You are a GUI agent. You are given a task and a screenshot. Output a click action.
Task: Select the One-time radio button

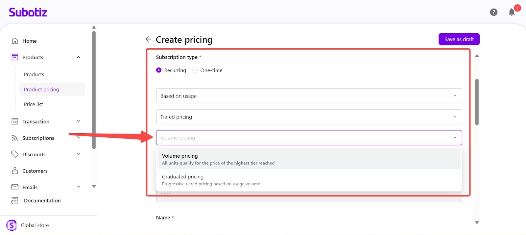pyautogui.click(x=195, y=70)
